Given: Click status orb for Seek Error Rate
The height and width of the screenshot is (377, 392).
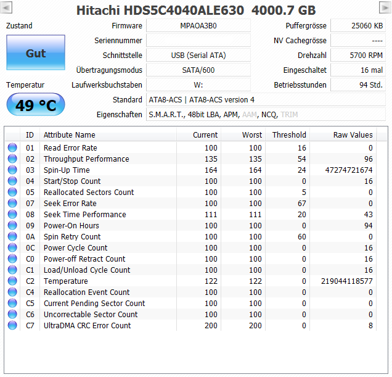Looking at the screenshot, I should click(x=12, y=203).
